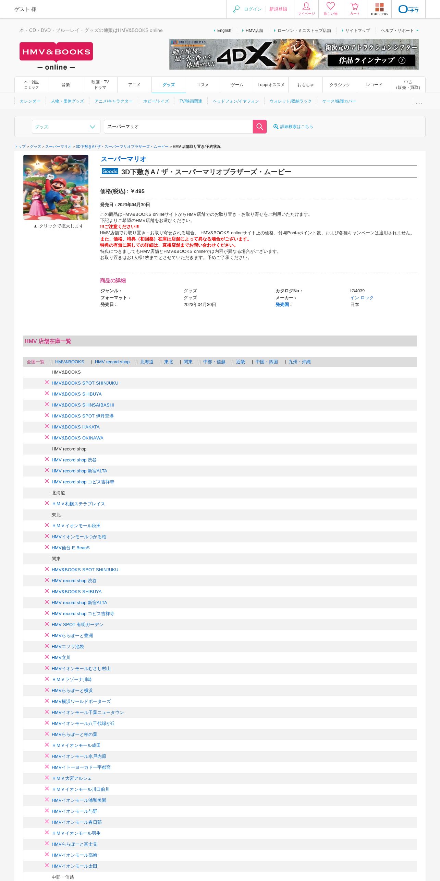This screenshot has height=881, width=440.
Task: Open the 音楽 tab
Action: click(x=66, y=85)
